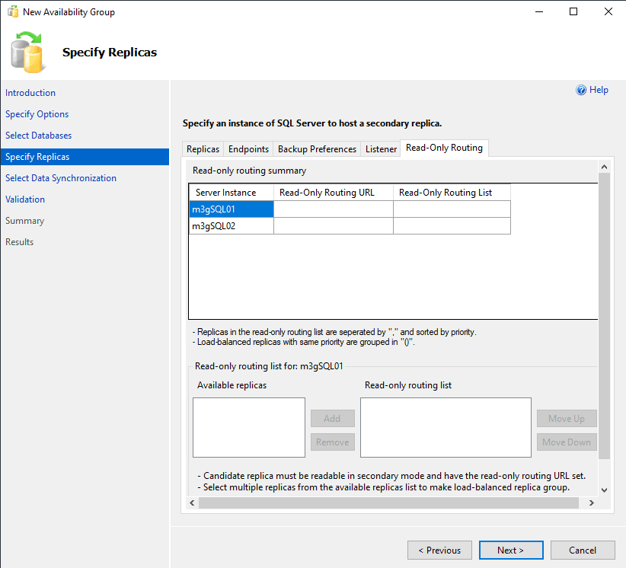Viewport: 626px width, 568px height.
Task: Click the Add button
Action: pyautogui.click(x=333, y=418)
